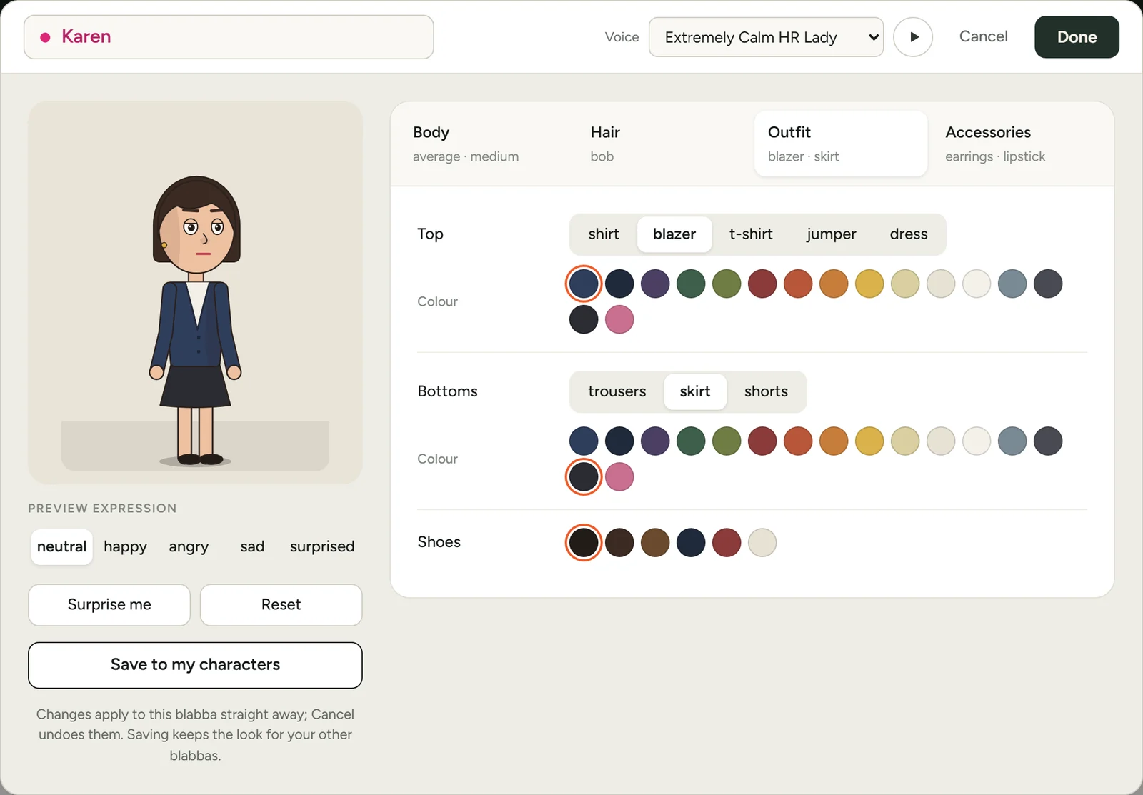Pick the pink bottoms colour
Screen dimensions: 1143x795
619,476
